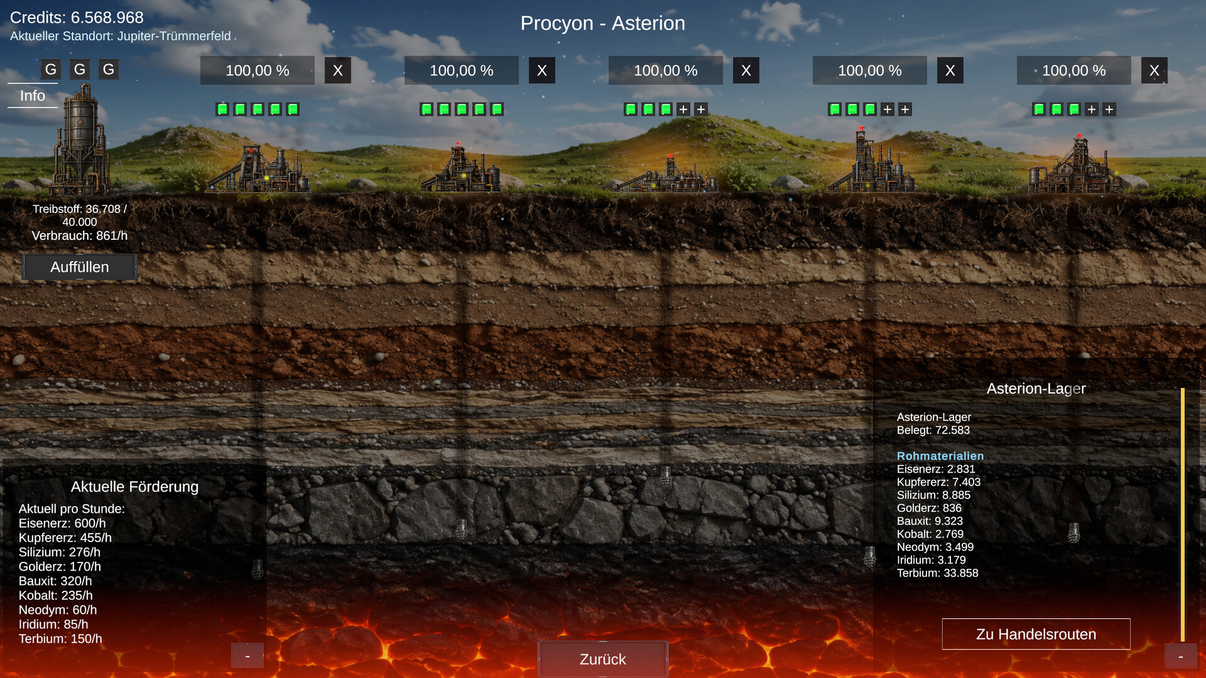Viewport: 1206px width, 678px height.
Task: Add fourth upgrade slot on fifth mine
Action: [x=1092, y=109]
